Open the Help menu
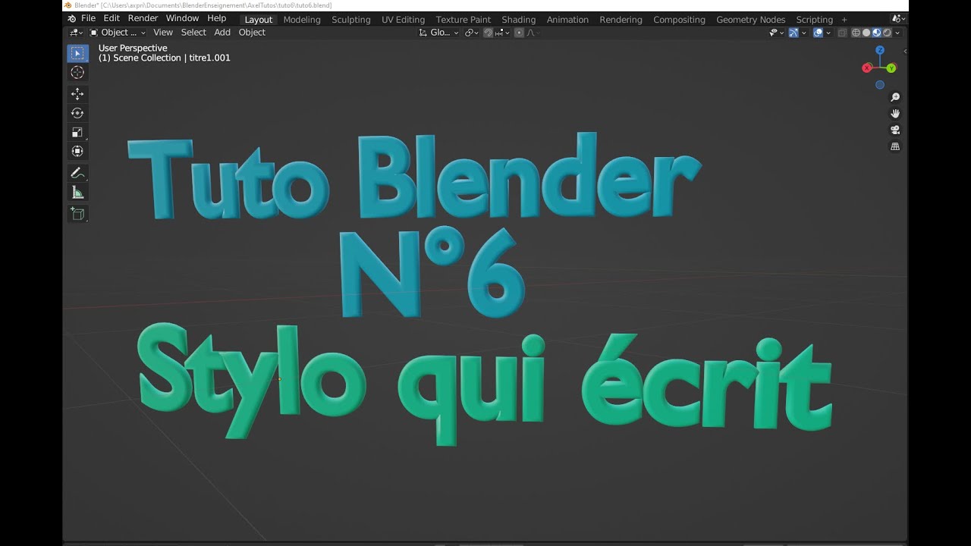This screenshot has height=546, width=971. tap(217, 18)
